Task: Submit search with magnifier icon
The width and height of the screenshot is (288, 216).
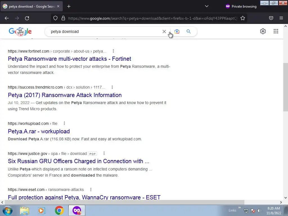Action: click(x=189, y=31)
